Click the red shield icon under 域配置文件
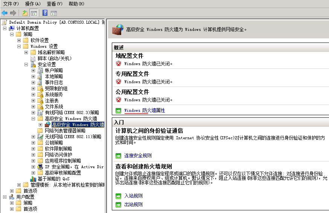 119,64
